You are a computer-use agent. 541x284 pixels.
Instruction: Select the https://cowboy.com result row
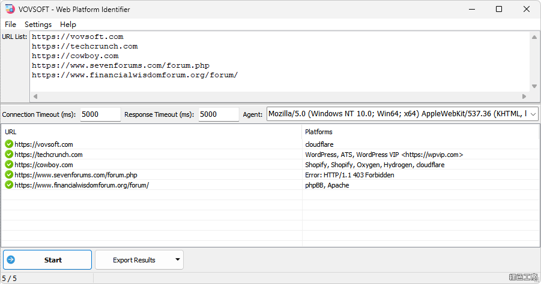(x=270, y=165)
